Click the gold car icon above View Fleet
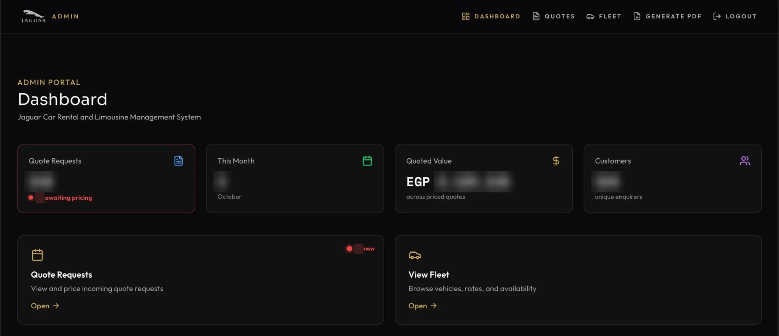 415,255
